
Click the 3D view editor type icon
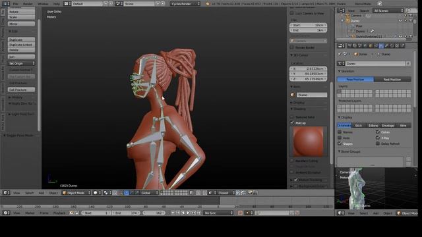(6, 193)
